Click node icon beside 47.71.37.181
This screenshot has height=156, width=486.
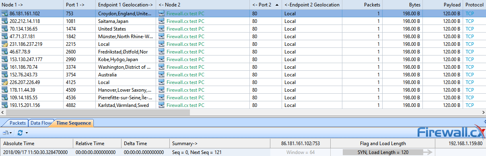[x=5, y=37]
